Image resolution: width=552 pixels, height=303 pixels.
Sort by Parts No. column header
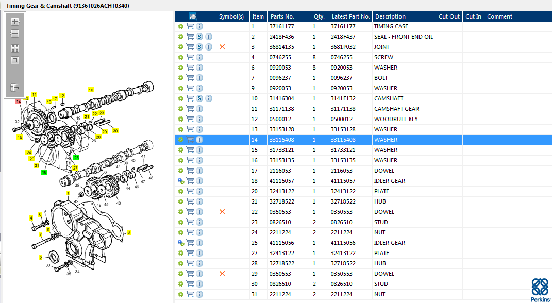pos(282,16)
